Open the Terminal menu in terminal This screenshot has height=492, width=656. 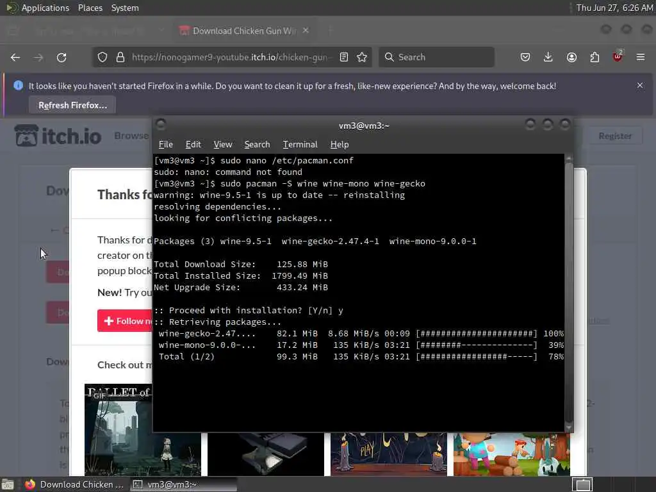(x=300, y=144)
